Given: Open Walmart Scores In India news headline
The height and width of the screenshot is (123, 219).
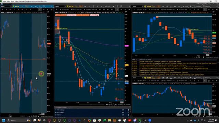Looking at the screenshot, I should coord(160,61).
